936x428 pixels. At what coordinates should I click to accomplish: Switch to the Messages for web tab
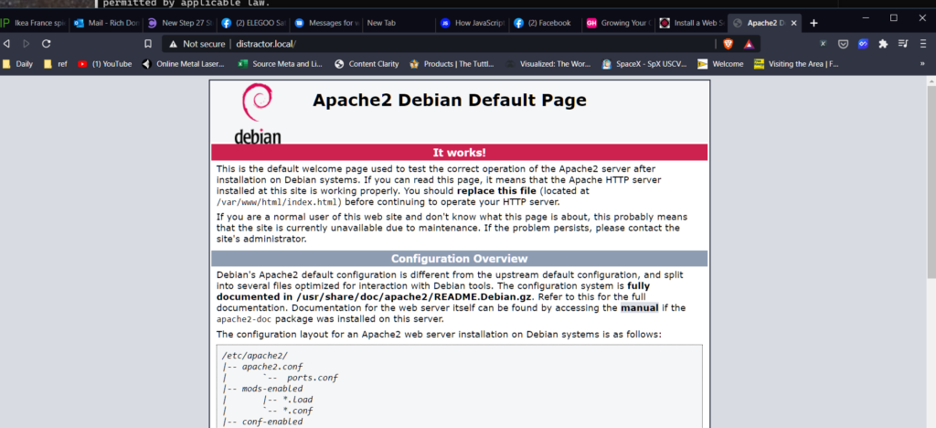pos(327,23)
